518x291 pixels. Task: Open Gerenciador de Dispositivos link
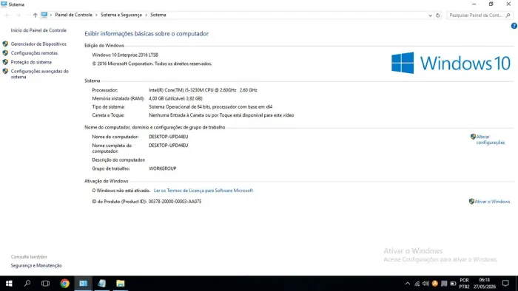click(38, 44)
